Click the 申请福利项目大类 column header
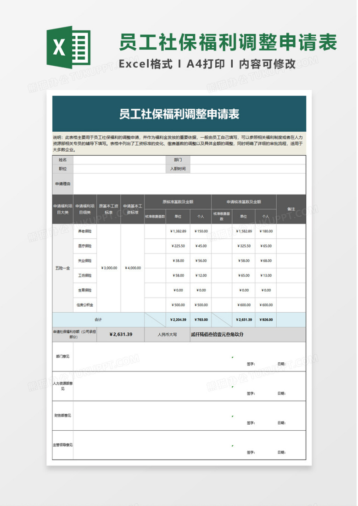The image size is (358, 506). click(x=63, y=209)
